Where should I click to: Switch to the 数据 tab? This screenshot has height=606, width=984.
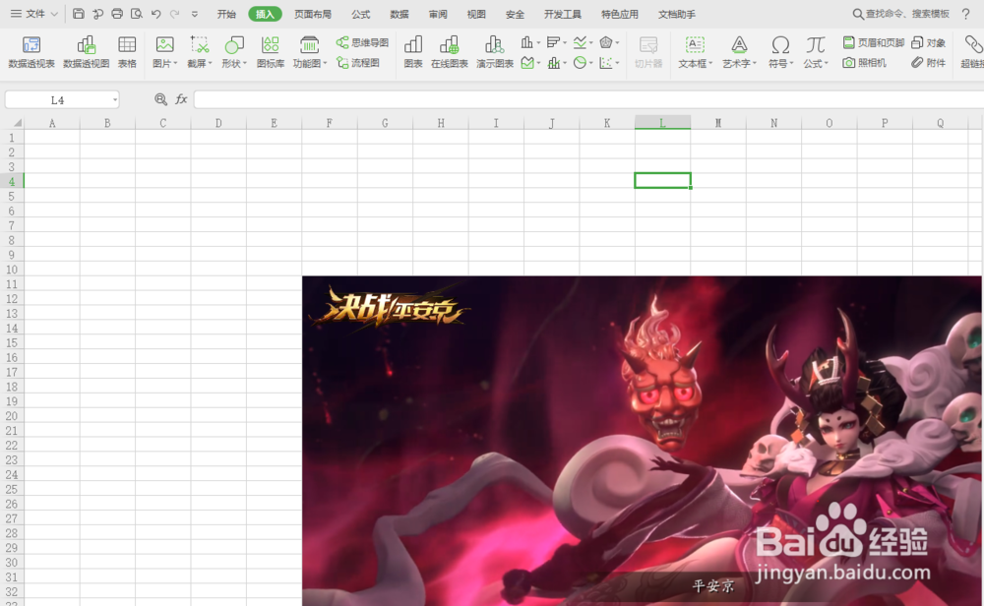point(400,14)
